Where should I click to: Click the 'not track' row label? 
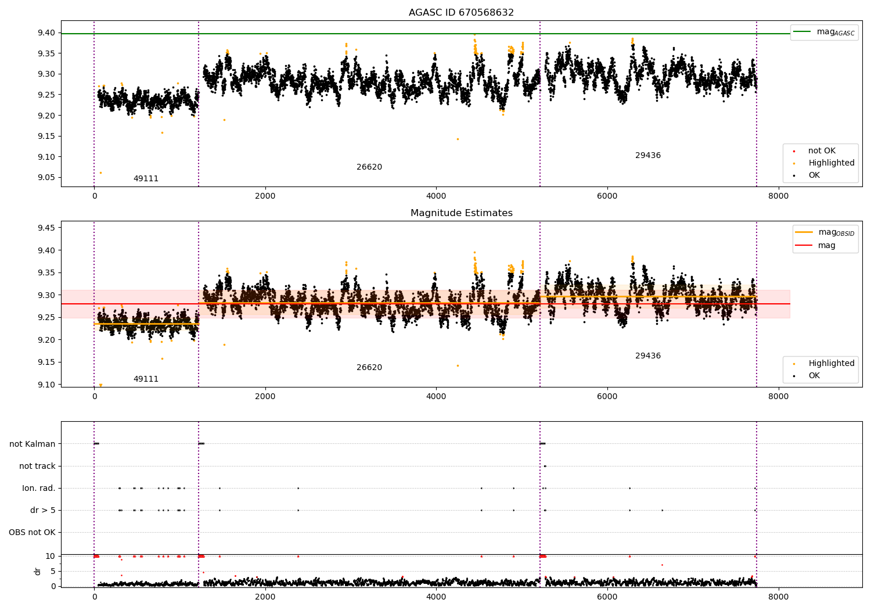pos(37,466)
